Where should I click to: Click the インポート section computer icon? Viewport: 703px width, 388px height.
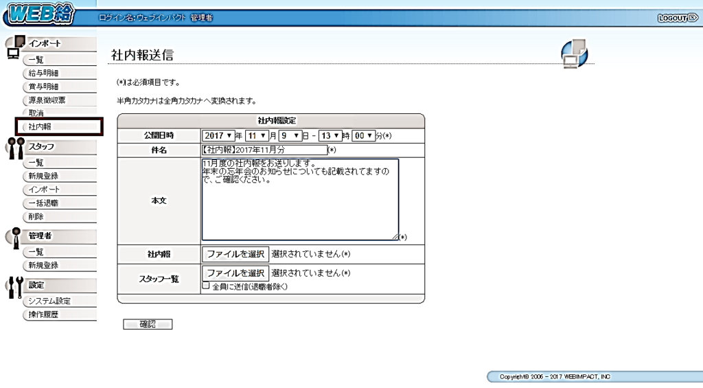coord(15,47)
